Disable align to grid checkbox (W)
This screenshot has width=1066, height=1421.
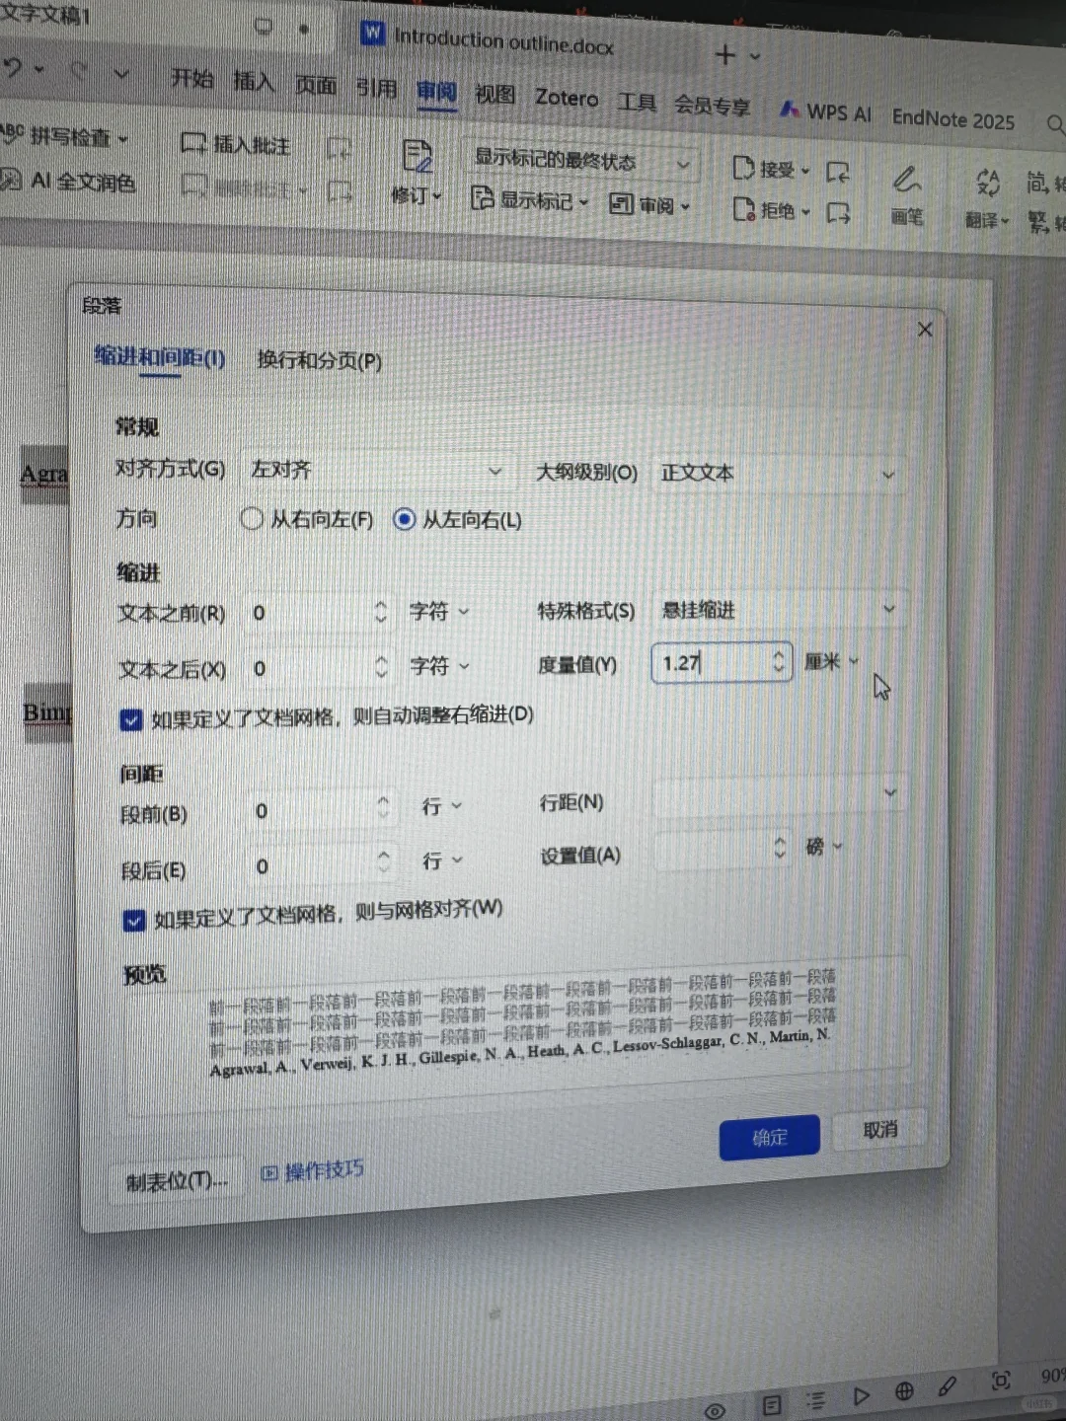[x=134, y=921]
